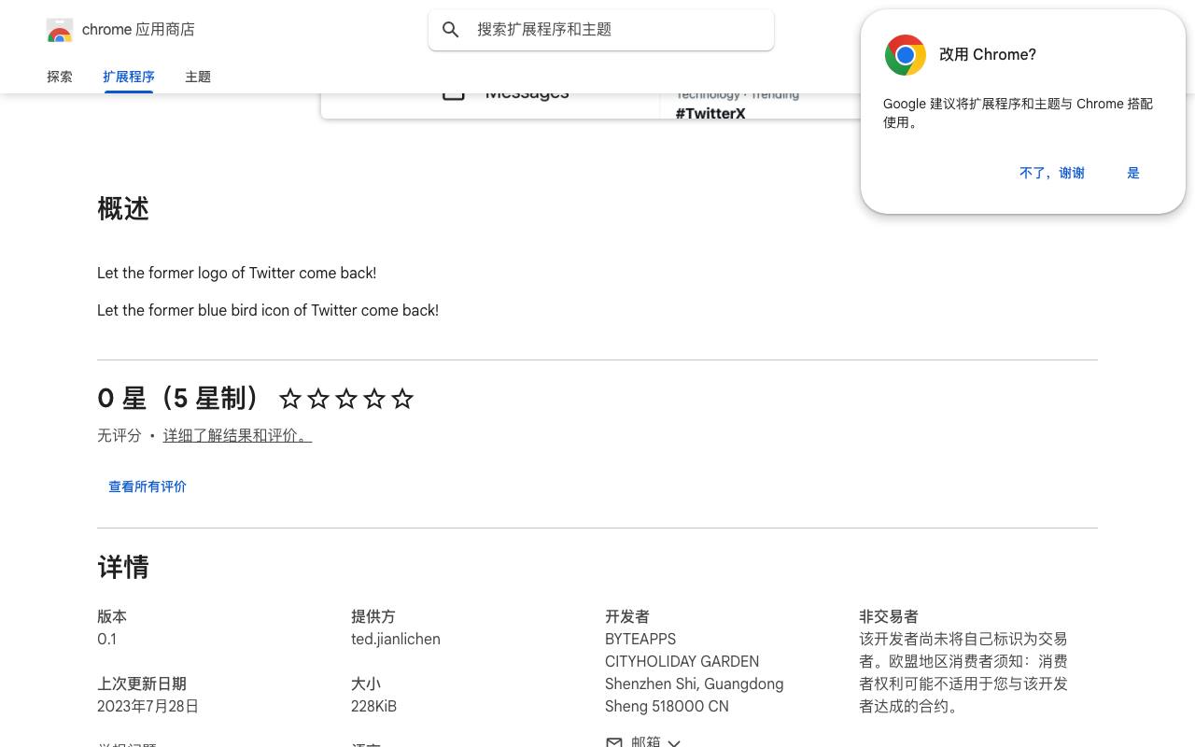Open 详细了解结果和评价 link
This screenshot has width=1195, height=747.
pos(237,435)
